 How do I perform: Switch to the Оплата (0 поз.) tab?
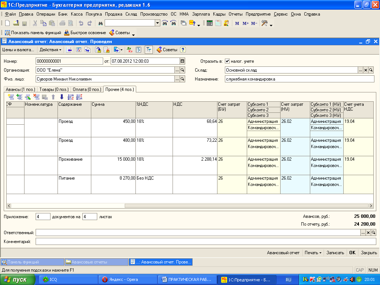click(x=87, y=89)
